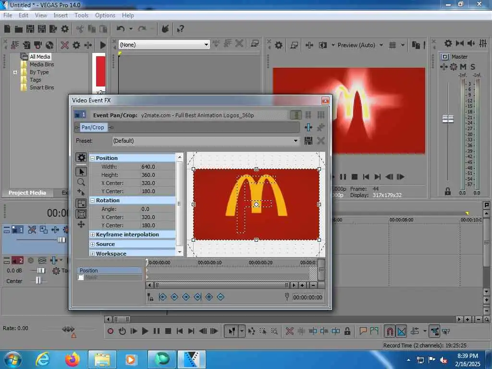The image size is (492, 369).
Task: Click the keyframe cursor timecode field
Action: [x=307, y=297]
